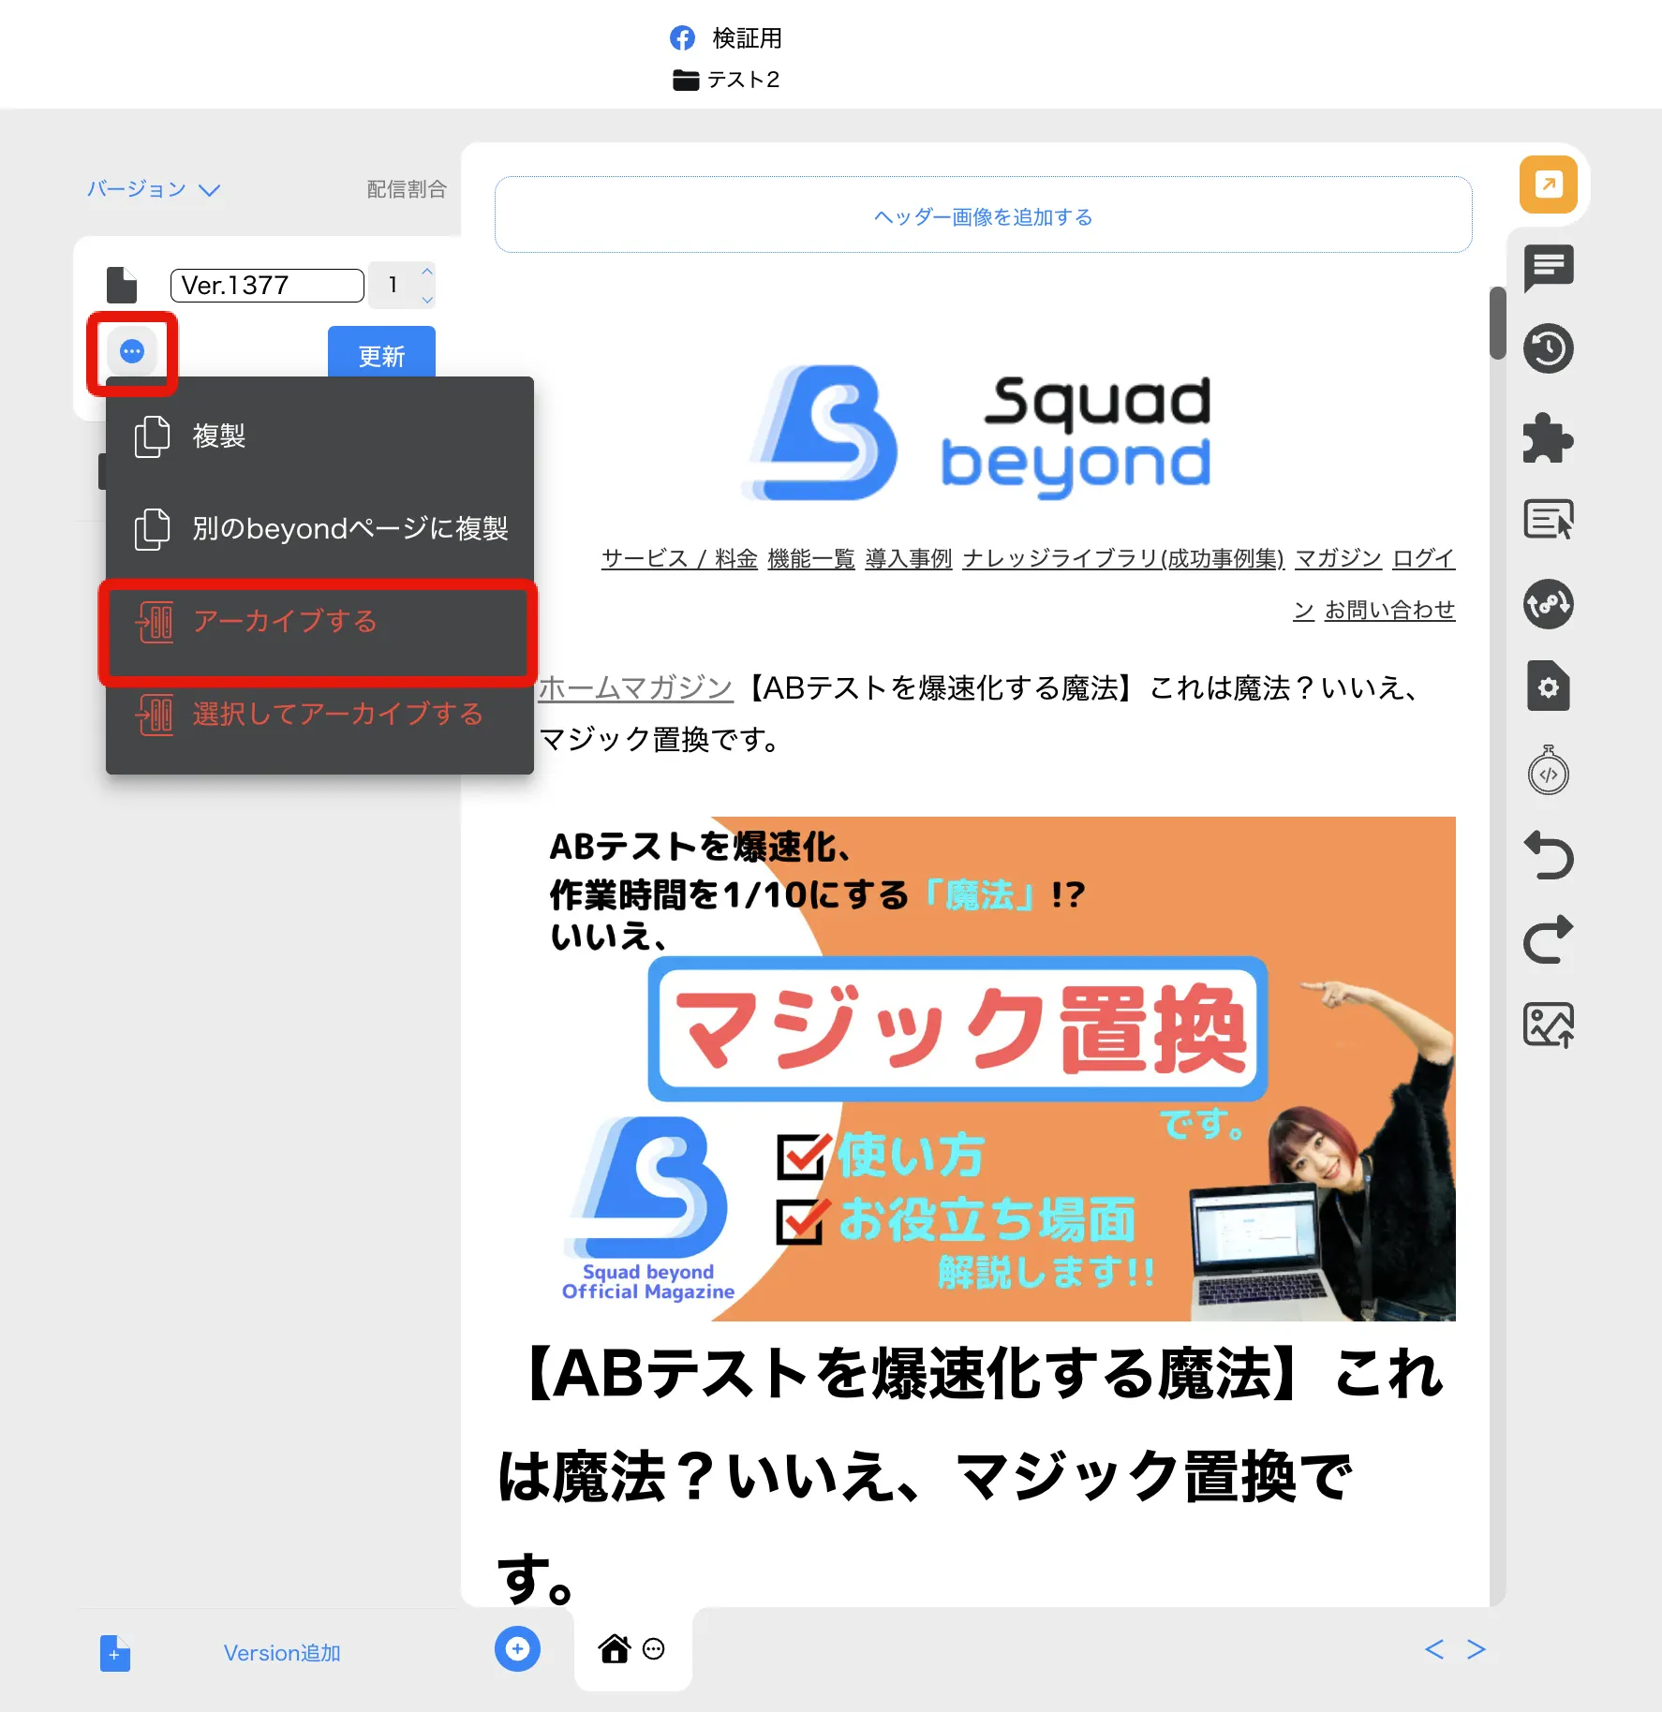Image resolution: width=1662 pixels, height=1712 pixels.
Task: Choose 別のbeyondページに複製 menu item
Action: [319, 529]
